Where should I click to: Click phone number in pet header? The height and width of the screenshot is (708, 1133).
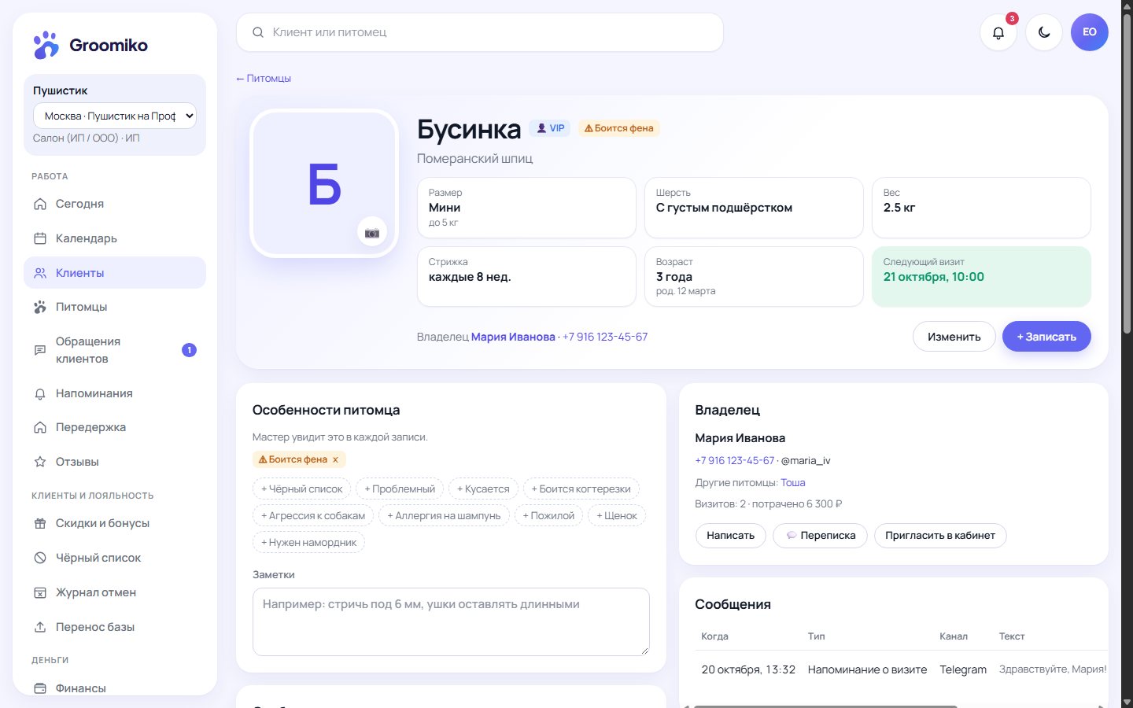[x=605, y=337]
